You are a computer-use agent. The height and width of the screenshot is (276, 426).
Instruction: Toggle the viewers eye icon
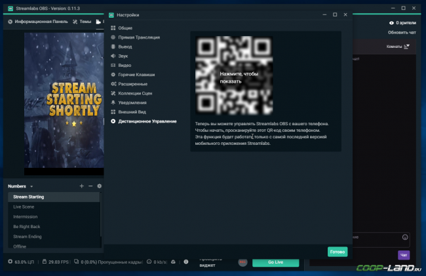[391, 23]
